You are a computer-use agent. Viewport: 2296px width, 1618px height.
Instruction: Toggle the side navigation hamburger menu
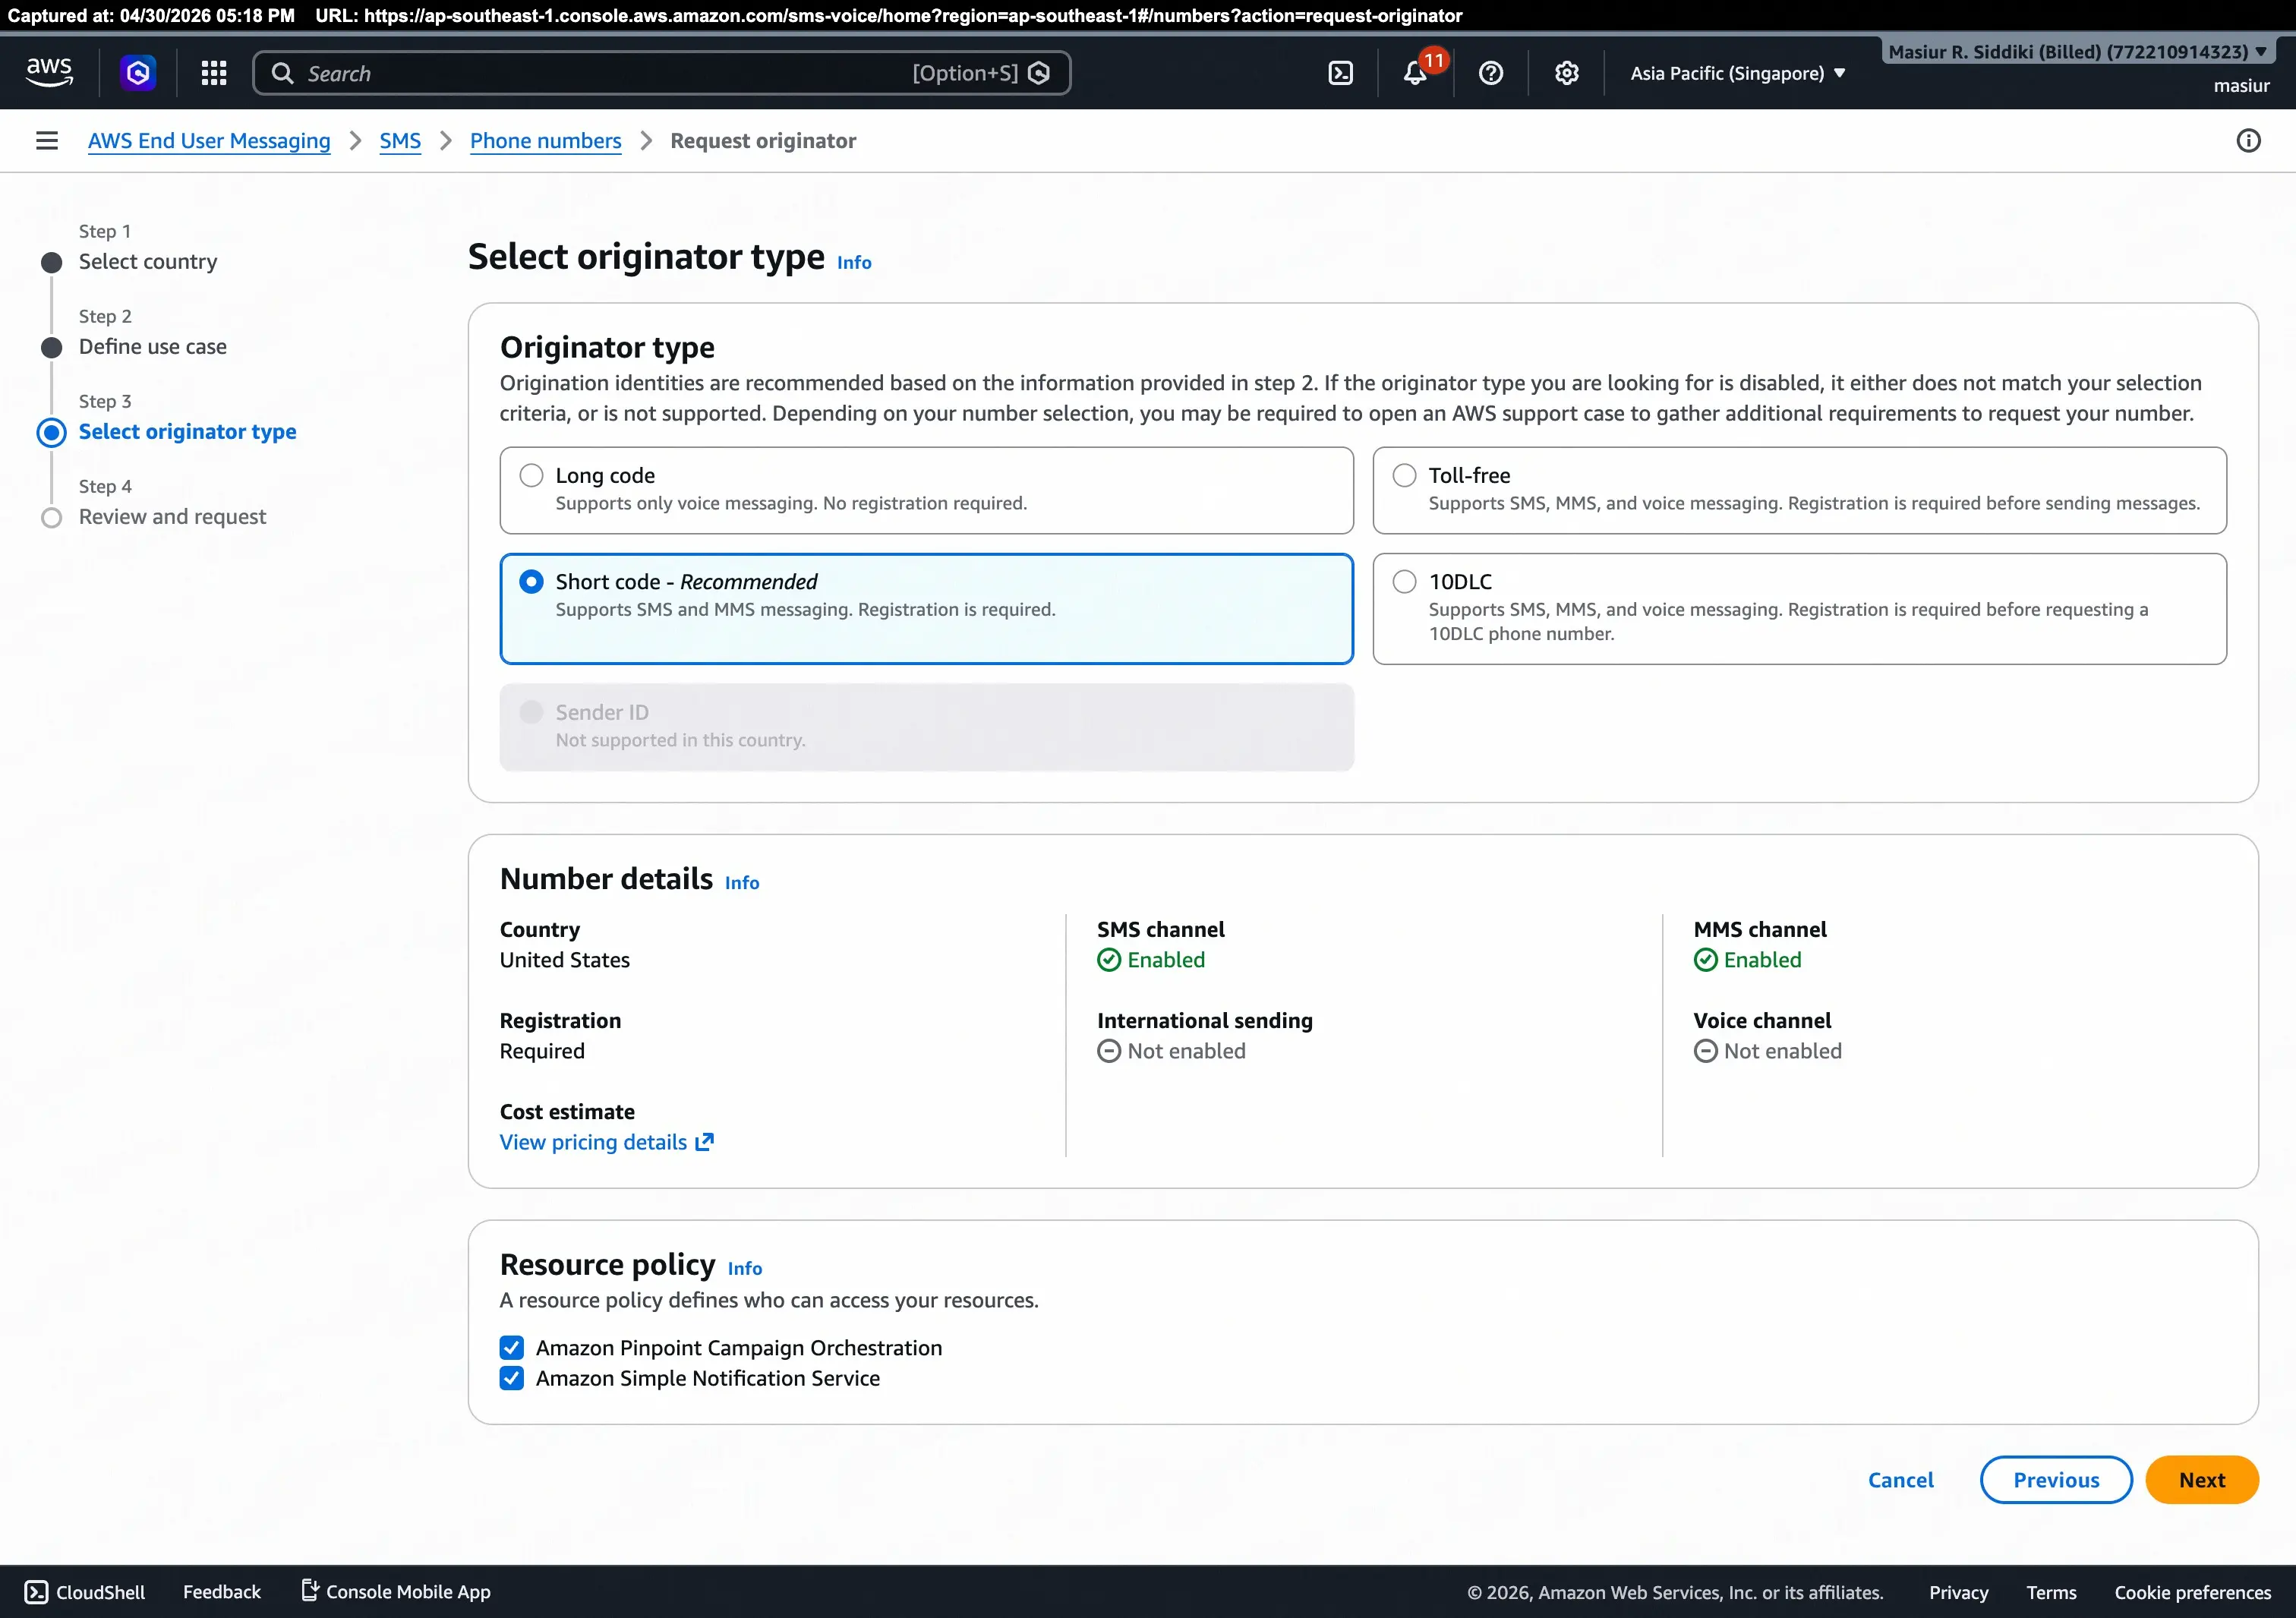pyautogui.click(x=47, y=141)
